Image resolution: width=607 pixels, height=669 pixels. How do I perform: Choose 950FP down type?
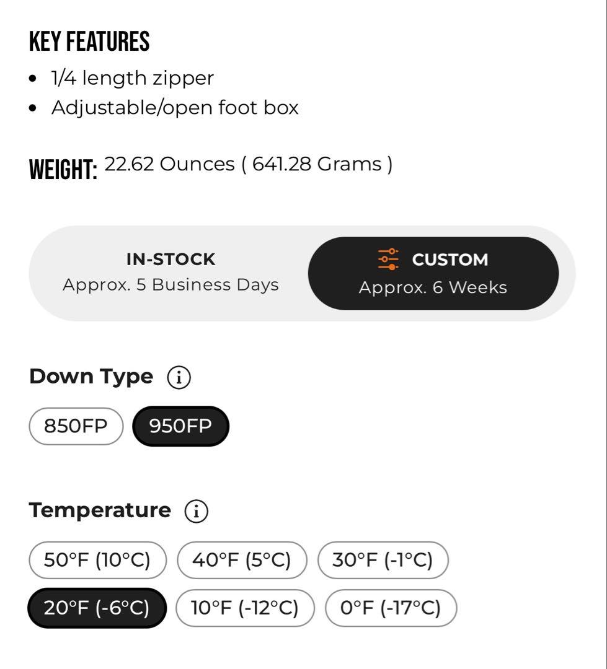coord(180,426)
